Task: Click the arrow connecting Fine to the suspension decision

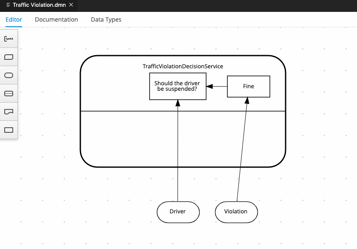Action: coord(217,86)
